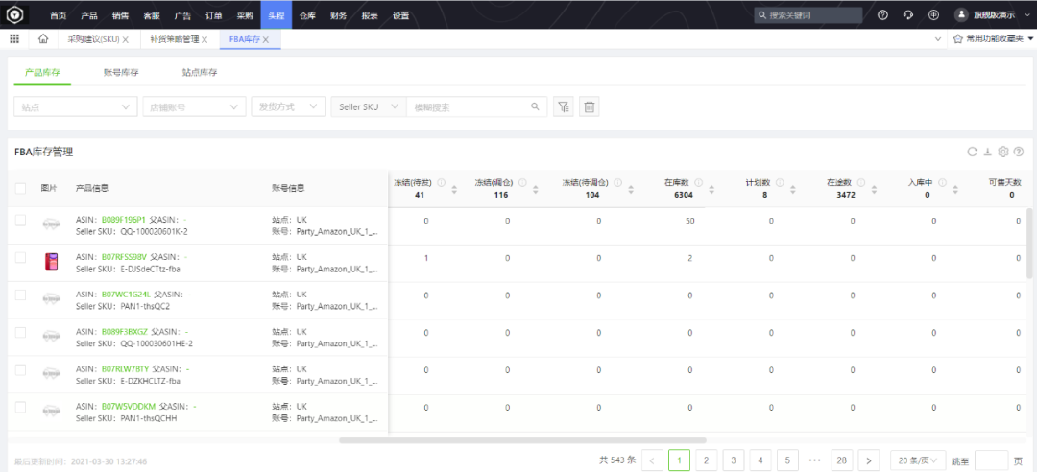Expand the 站点 dropdown filter
Screen dimensions: 1037x472
coord(76,107)
